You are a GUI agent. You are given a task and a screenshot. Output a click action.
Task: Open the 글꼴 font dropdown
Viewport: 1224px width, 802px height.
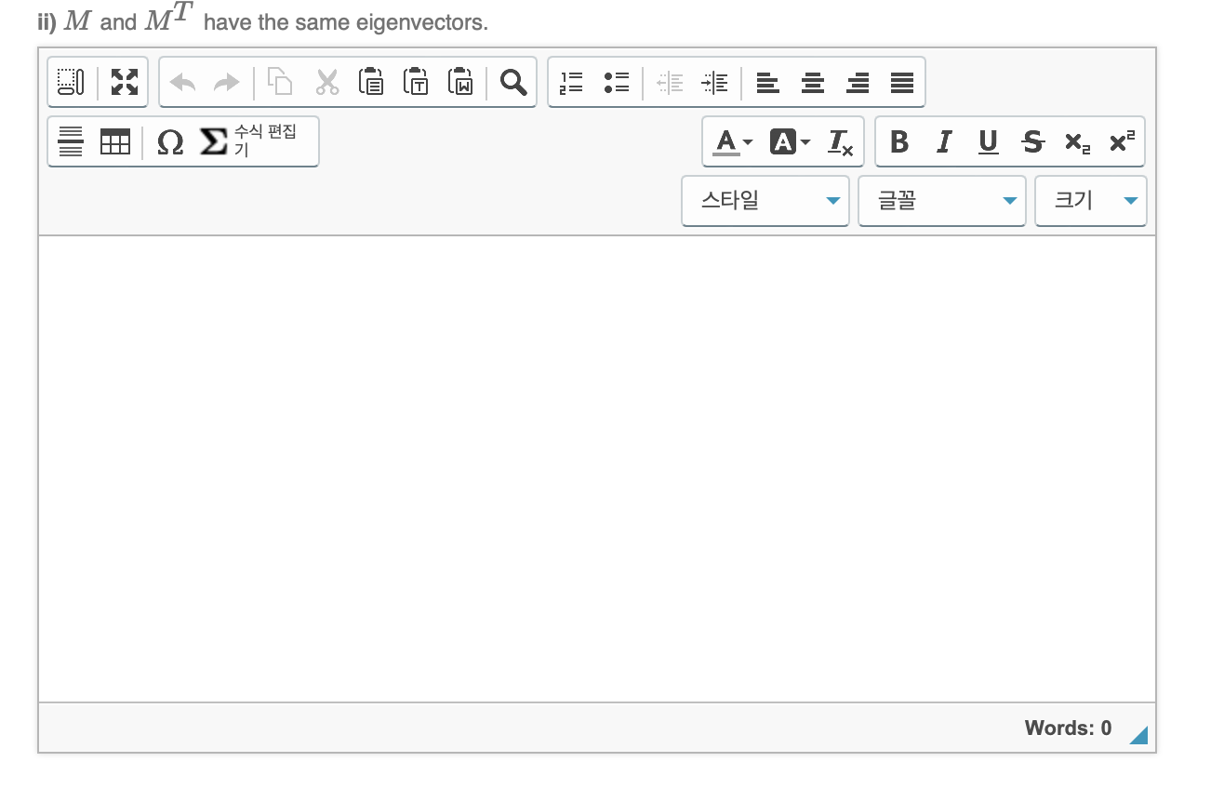coord(942,201)
